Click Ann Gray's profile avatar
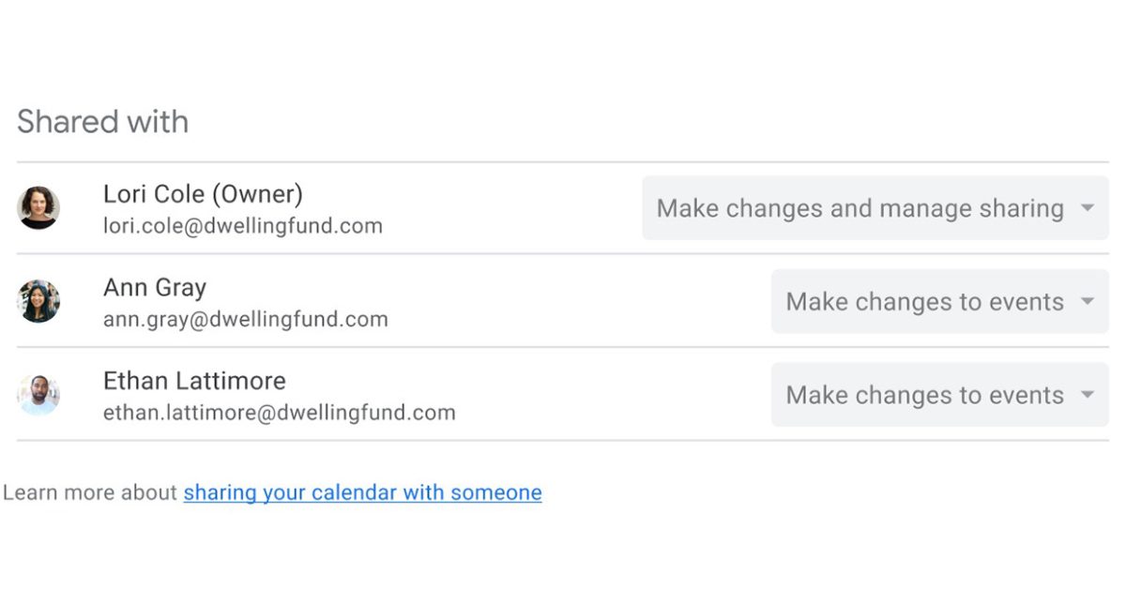1126x589 pixels. click(x=38, y=301)
